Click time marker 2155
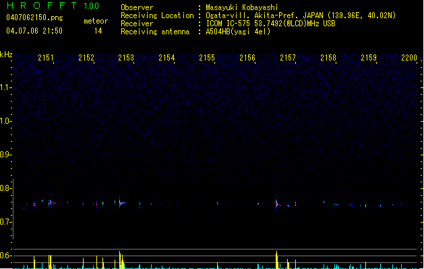The width and height of the screenshot is (424, 269). (x=207, y=58)
